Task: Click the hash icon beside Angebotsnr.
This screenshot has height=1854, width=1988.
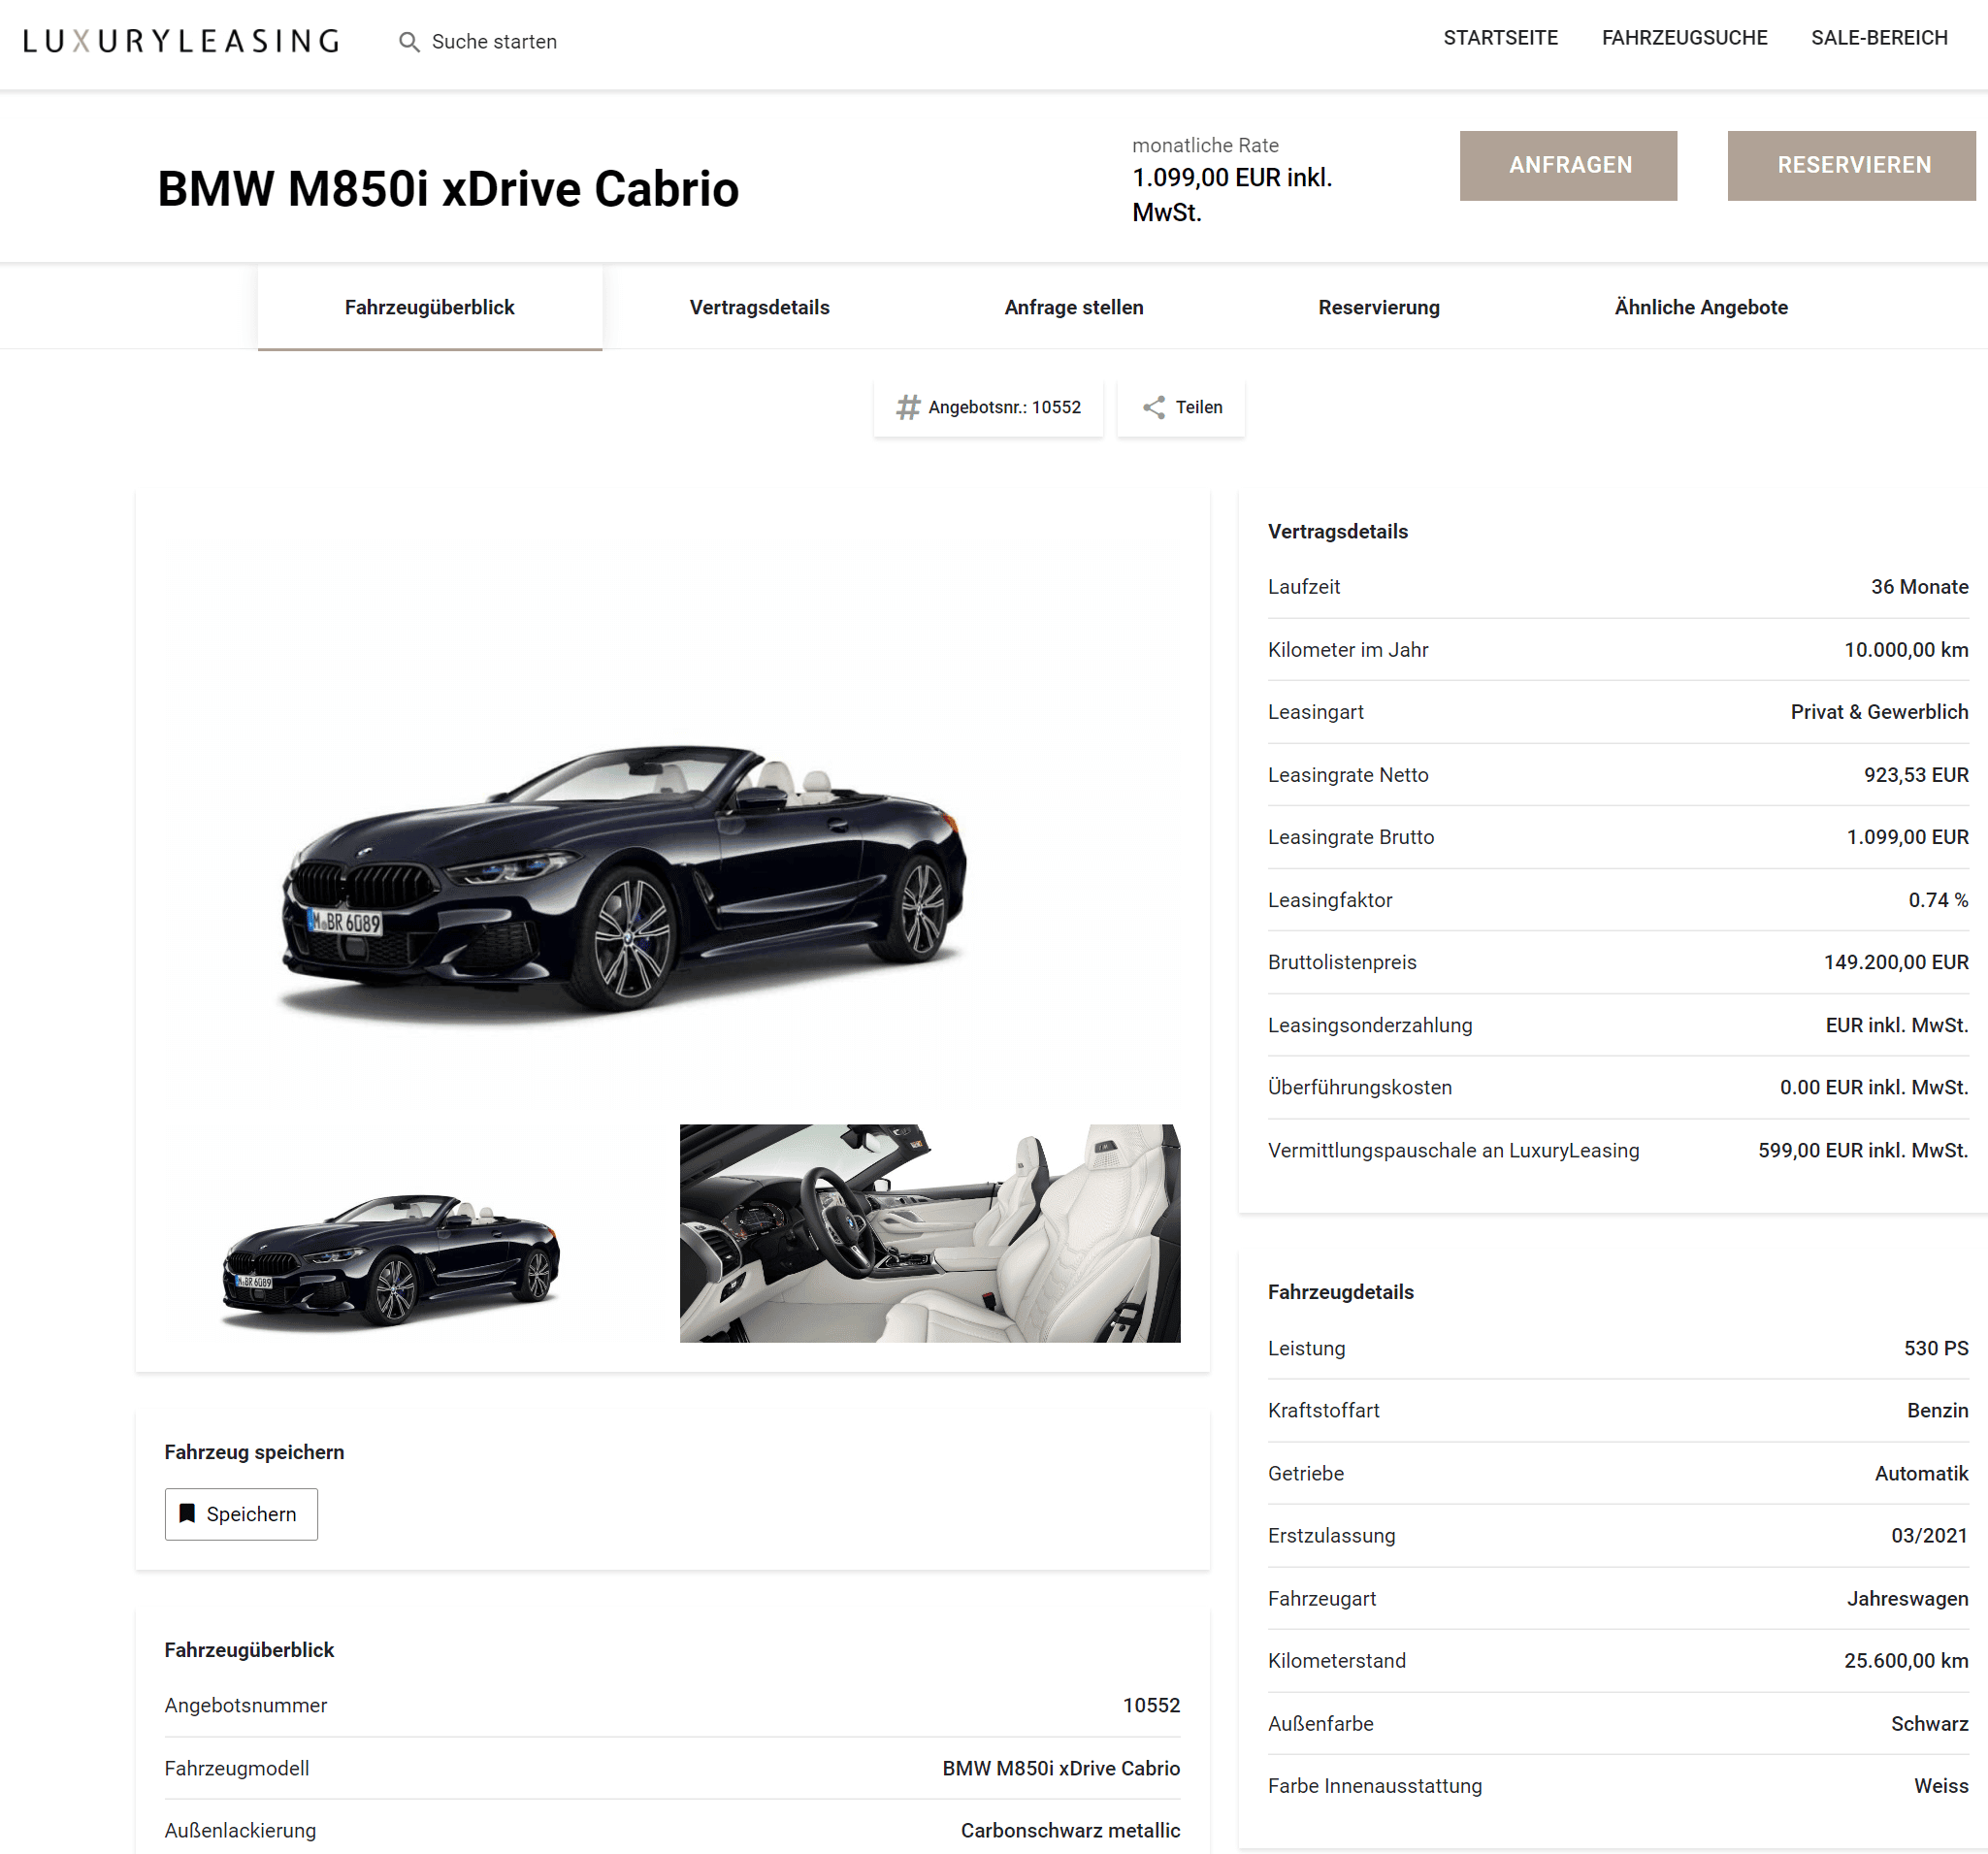Action: pyautogui.click(x=907, y=407)
